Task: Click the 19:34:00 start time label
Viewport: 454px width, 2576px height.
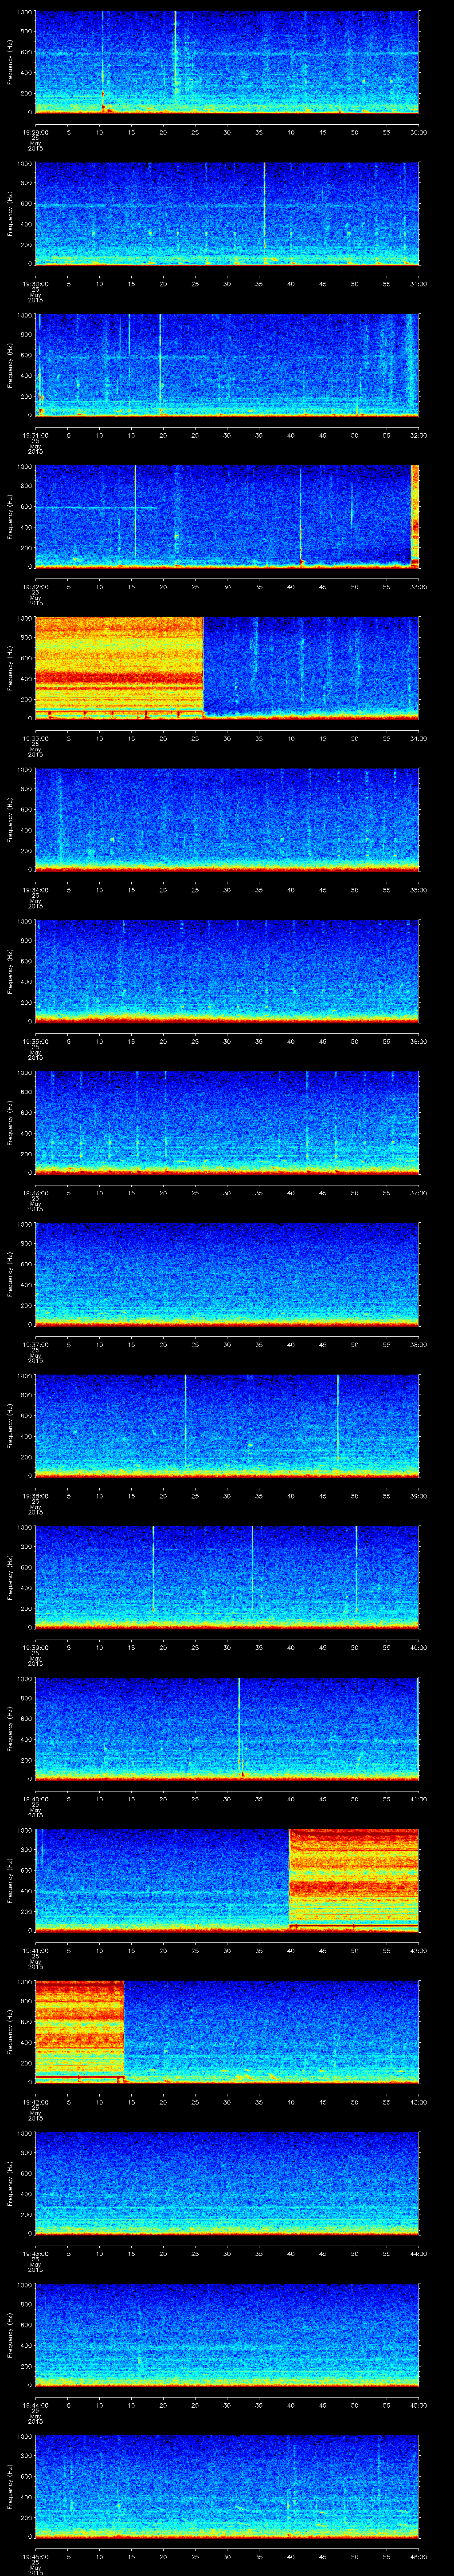Action: click(35, 890)
